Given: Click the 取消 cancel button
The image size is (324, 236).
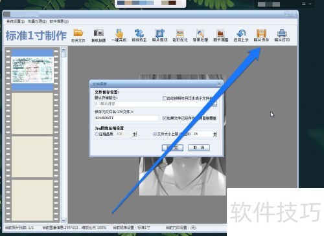Looking at the screenshot, I should 199,147.
